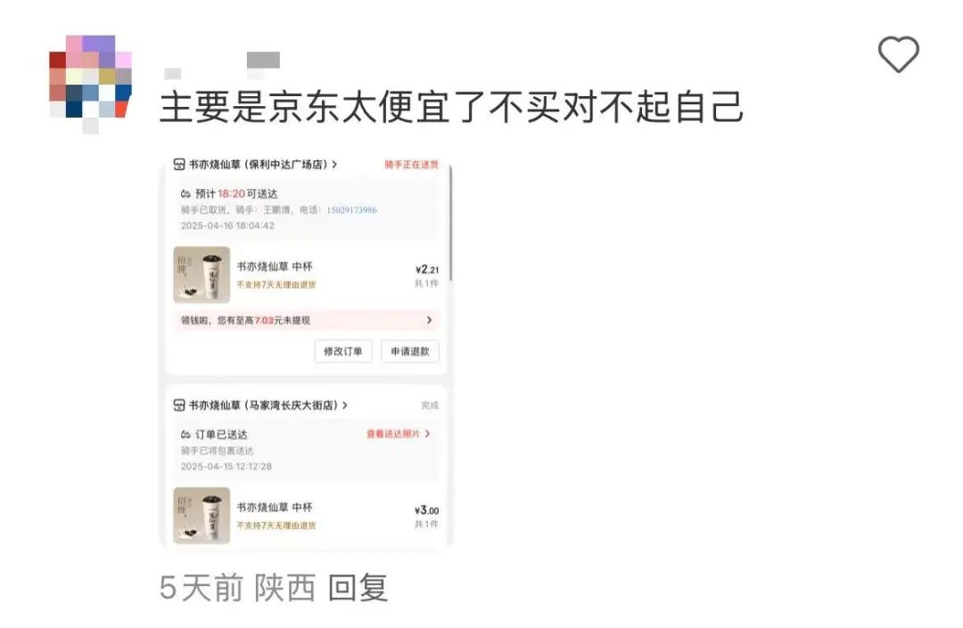963x628 pixels.
Task: Open the commenter's blurred username
Action: (222, 67)
